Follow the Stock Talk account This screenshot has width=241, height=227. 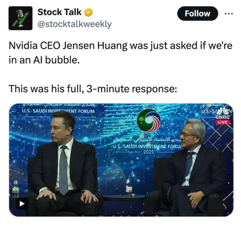click(197, 14)
